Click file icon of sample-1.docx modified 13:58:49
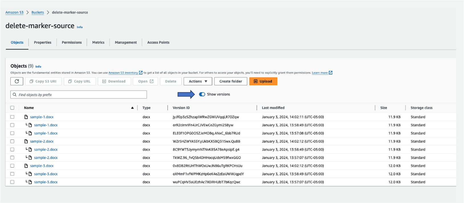The width and height of the screenshot is (464, 203). click(30, 125)
